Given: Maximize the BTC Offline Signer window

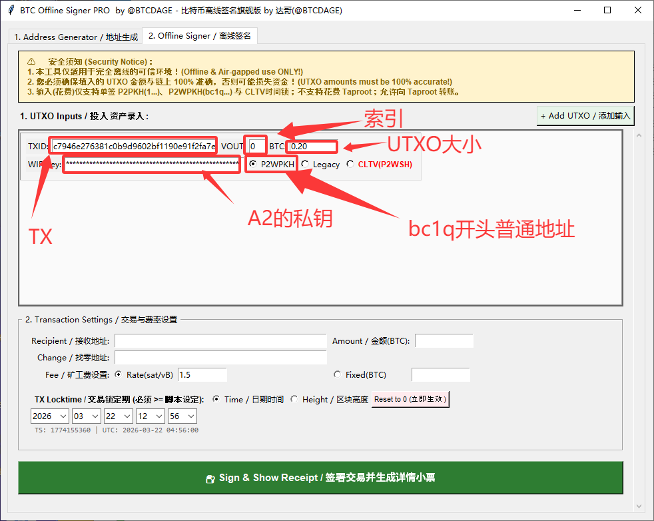Looking at the screenshot, I should 607,10.
